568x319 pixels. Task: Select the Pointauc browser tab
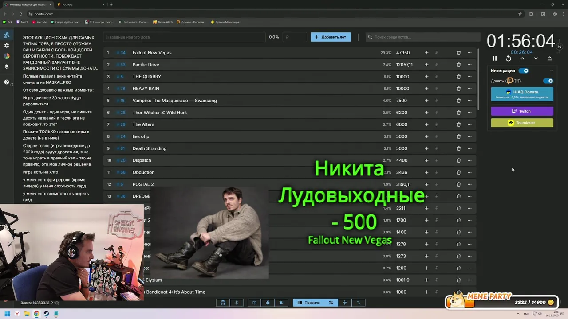click(29, 4)
